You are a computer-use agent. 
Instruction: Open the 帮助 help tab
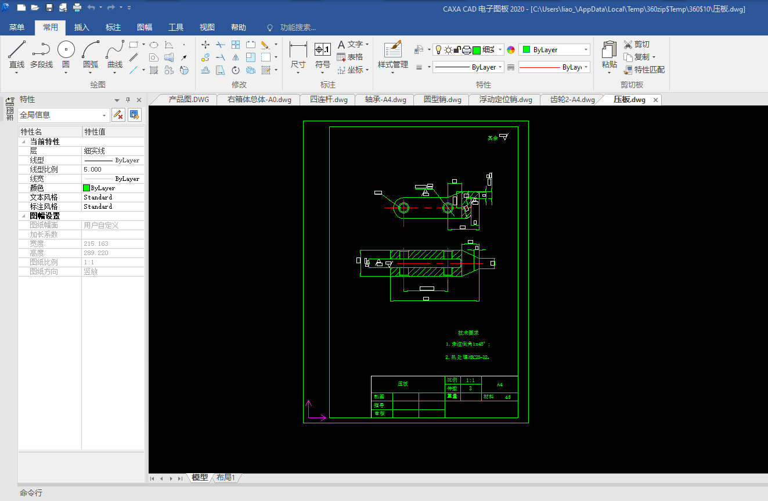pos(239,27)
